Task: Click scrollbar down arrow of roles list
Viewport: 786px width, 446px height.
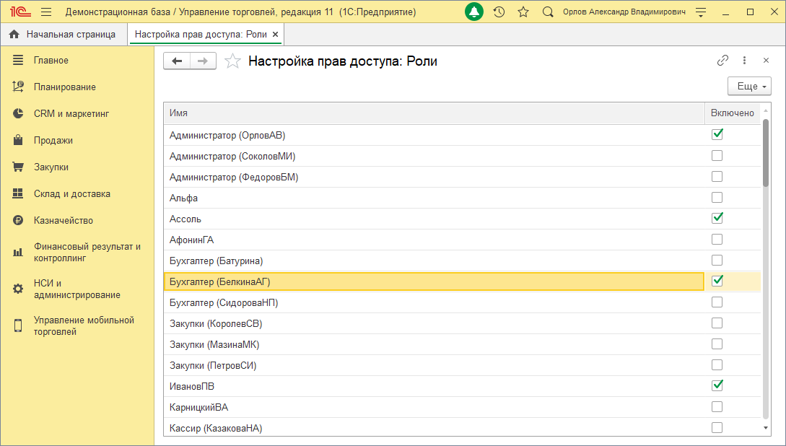Action: [x=766, y=428]
